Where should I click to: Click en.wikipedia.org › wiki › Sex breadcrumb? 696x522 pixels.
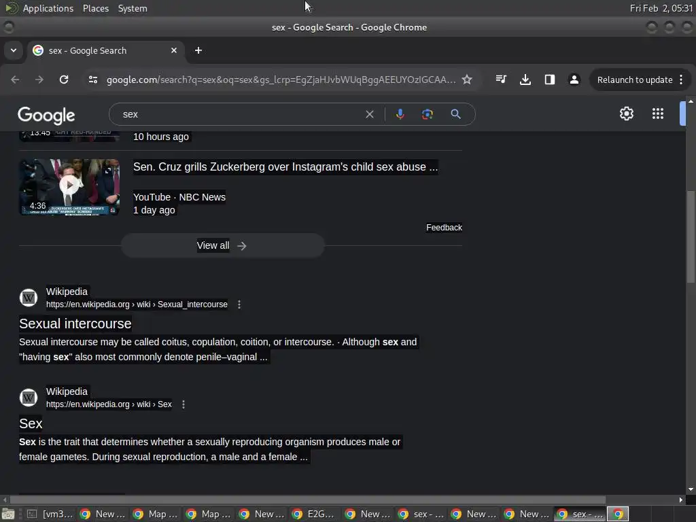click(x=109, y=404)
